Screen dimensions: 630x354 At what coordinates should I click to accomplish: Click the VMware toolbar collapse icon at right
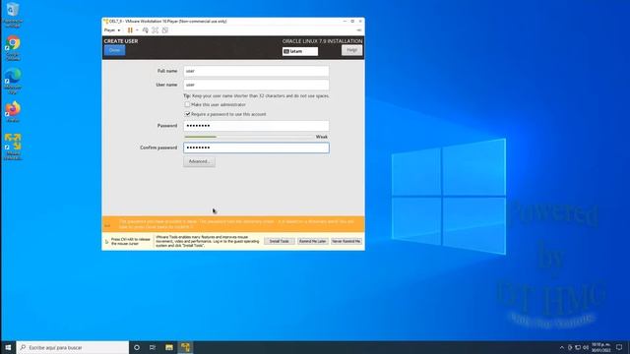tap(358, 30)
